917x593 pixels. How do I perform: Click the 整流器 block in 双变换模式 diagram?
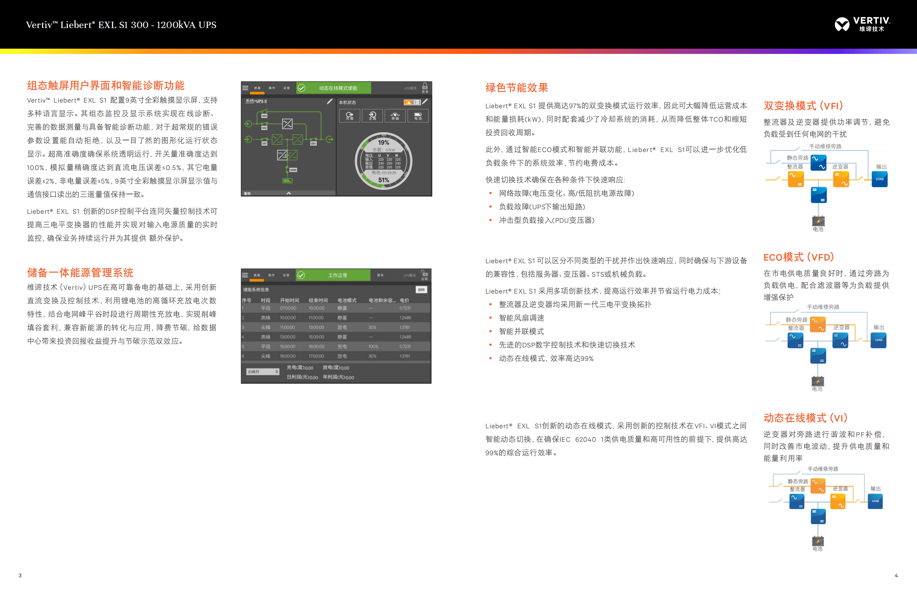click(x=796, y=179)
